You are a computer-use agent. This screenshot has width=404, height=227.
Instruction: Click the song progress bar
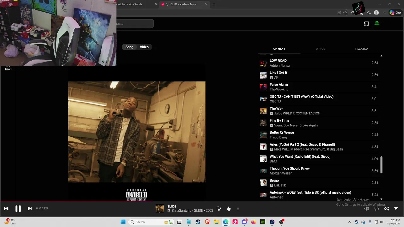point(202,201)
